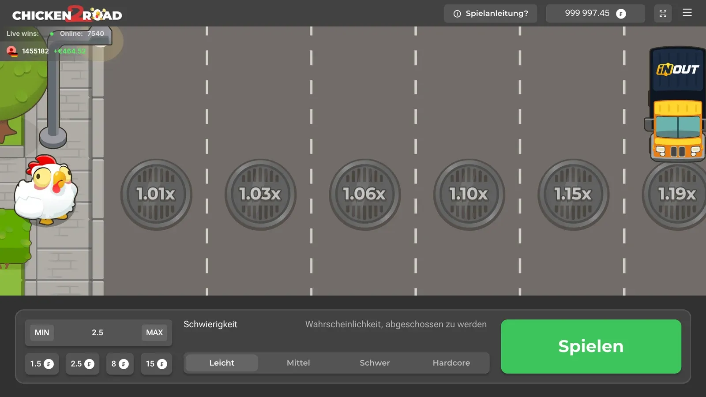Choose the 1.5 quick bet chip
The width and height of the screenshot is (706, 397).
pyautogui.click(x=42, y=364)
